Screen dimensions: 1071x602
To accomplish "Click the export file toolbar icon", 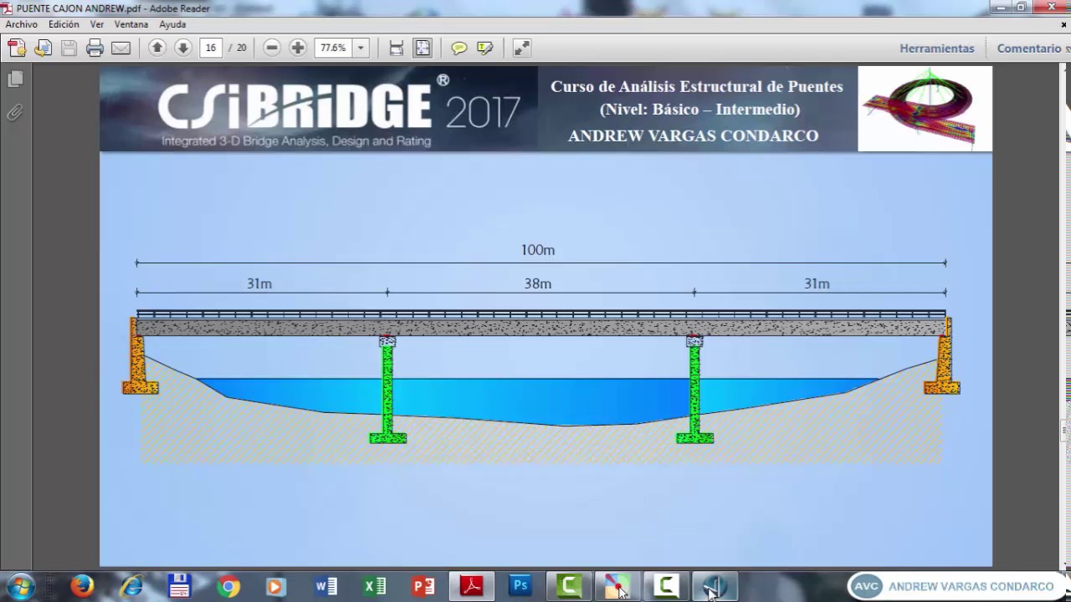I will pyautogui.click(x=43, y=48).
